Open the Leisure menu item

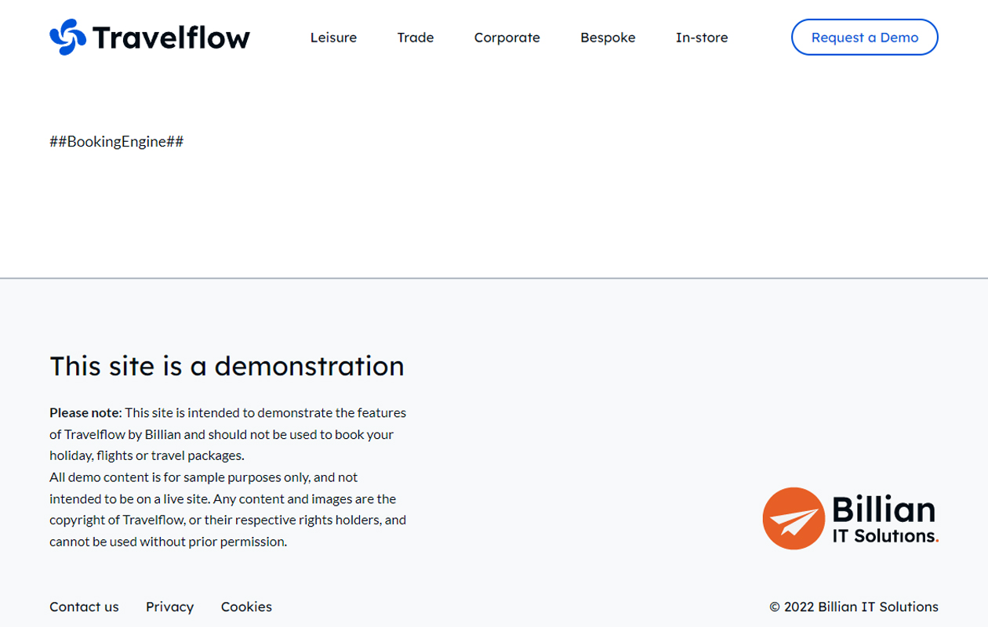[333, 38]
